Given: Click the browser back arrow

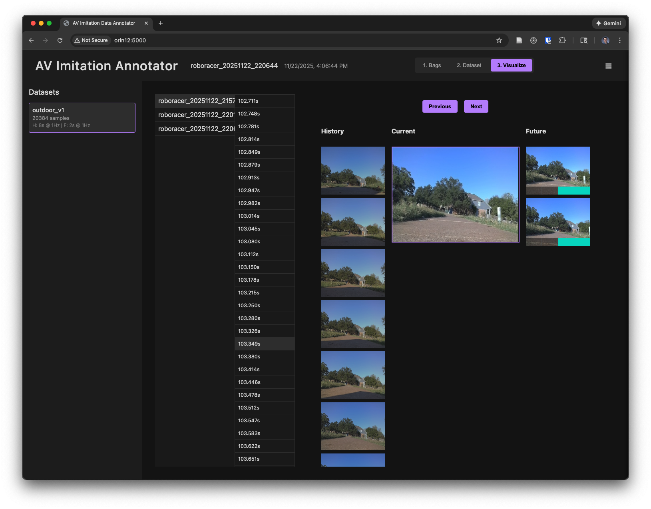Looking at the screenshot, I should 31,40.
